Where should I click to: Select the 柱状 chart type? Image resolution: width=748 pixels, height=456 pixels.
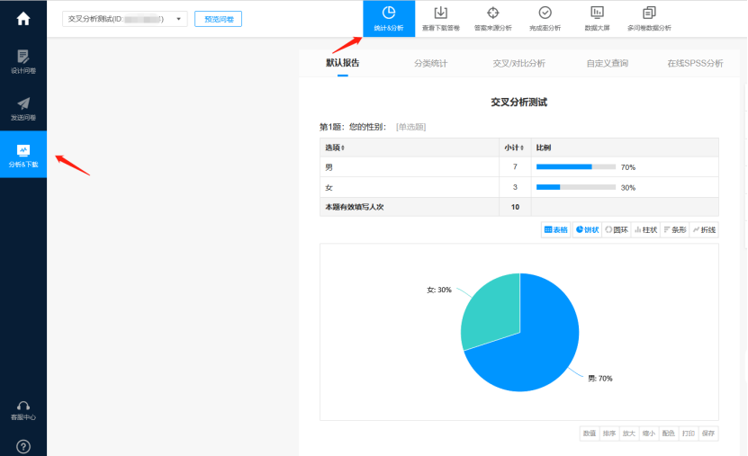click(x=646, y=230)
